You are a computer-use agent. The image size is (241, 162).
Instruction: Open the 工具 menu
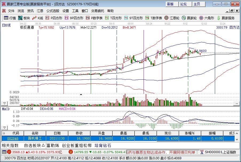tap(75, 11)
